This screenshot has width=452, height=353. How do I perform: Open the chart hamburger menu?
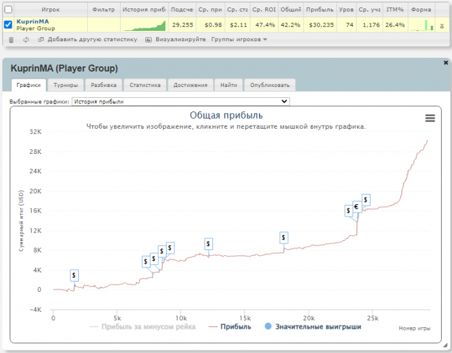click(x=430, y=118)
